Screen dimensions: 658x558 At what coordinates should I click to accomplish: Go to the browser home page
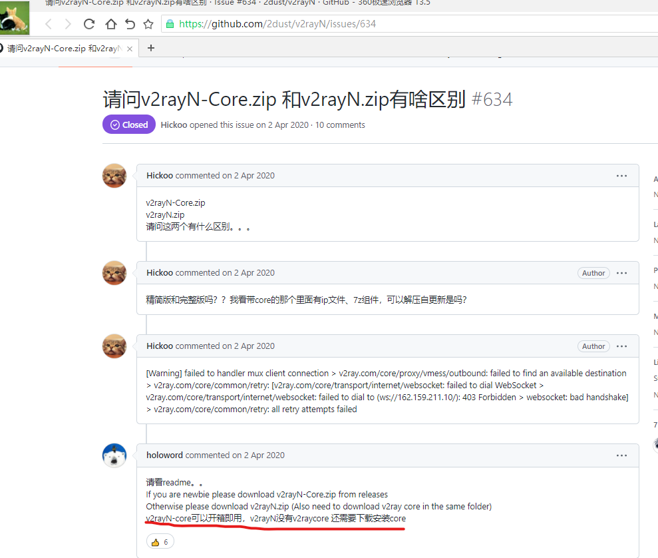point(110,24)
